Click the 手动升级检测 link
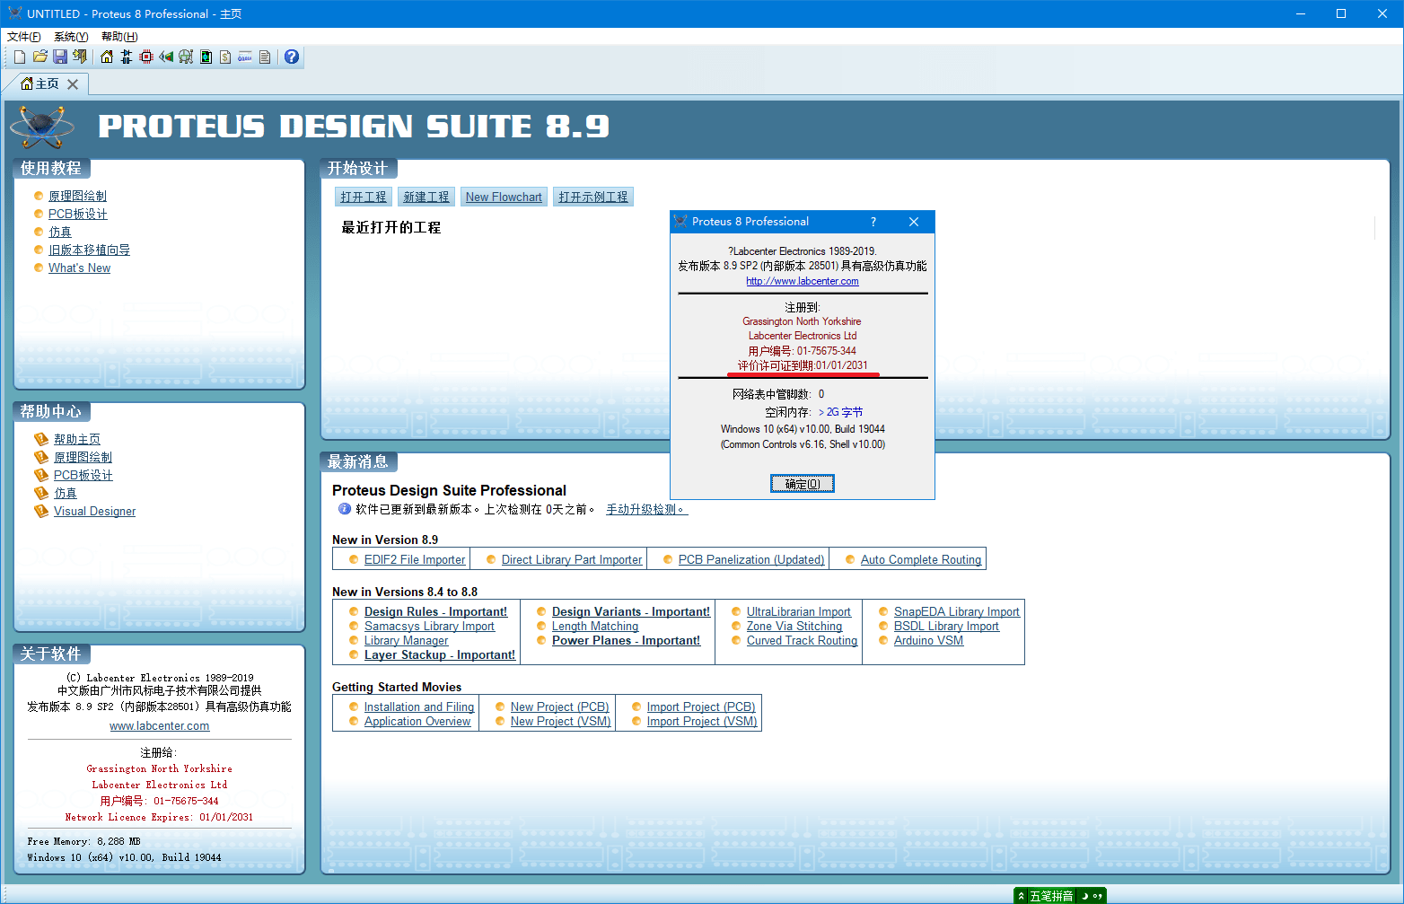1404x904 pixels. tap(646, 509)
